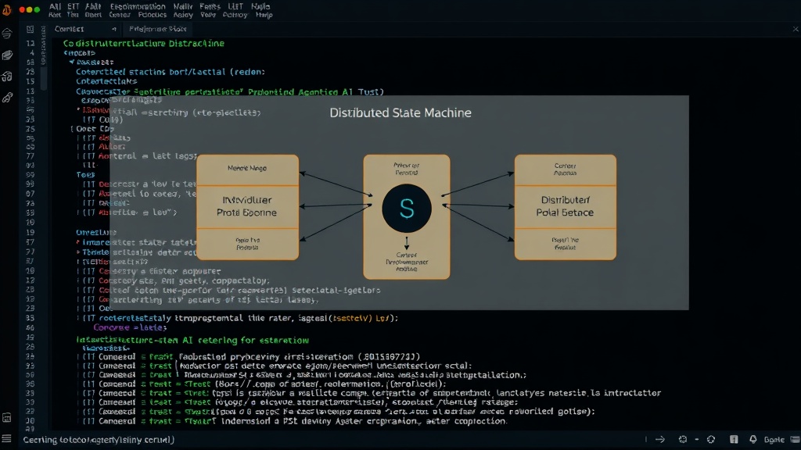This screenshot has width=801, height=450.
Task: Close the editor panel with top-right X
Action: (796, 29)
